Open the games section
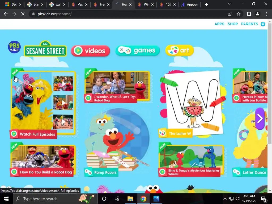This screenshot has width=272, height=204. (x=138, y=50)
